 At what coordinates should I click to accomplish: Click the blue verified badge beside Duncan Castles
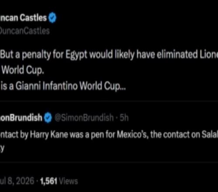pos(52,17)
